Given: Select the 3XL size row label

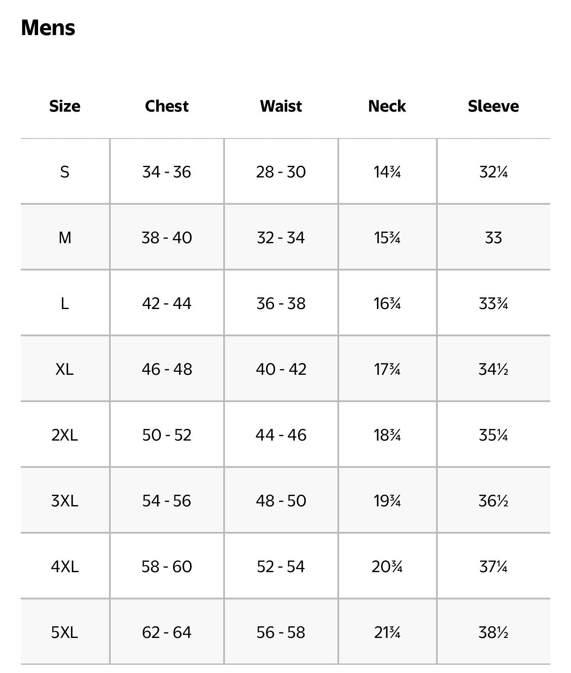Looking at the screenshot, I should (x=65, y=501).
